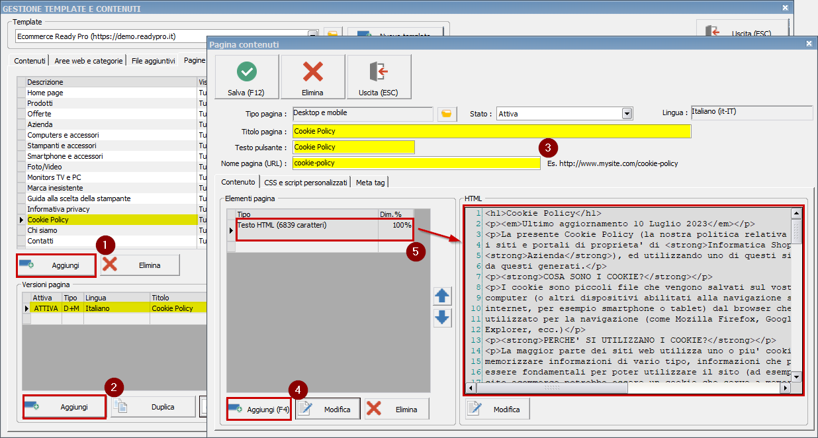818x438 pixels.
Task: Open the folder icon beside Tipo pagina
Action: [447, 114]
